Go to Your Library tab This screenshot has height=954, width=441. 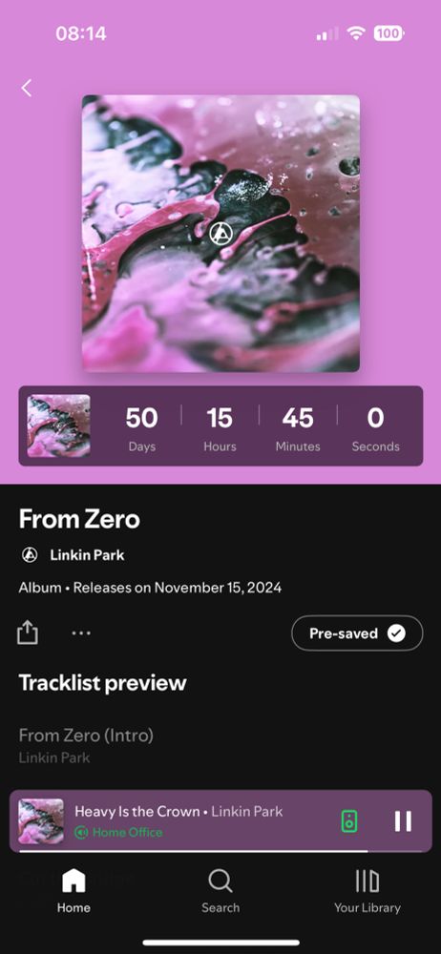coord(367,891)
